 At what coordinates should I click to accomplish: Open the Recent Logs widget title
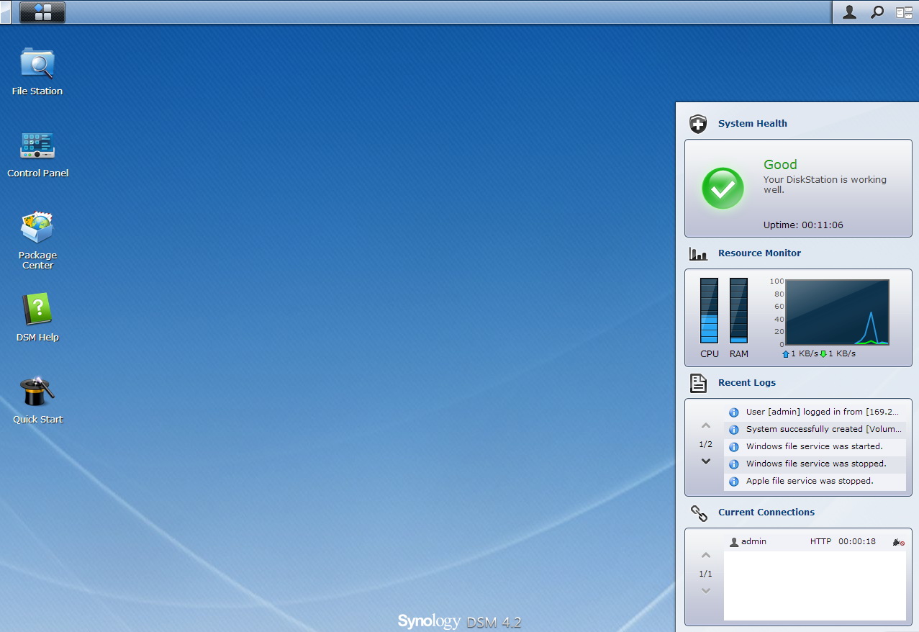(x=747, y=383)
